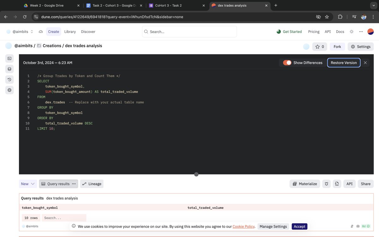This screenshot has width=379, height=237.
Task: Open the version history clock icon
Action: 9,80
